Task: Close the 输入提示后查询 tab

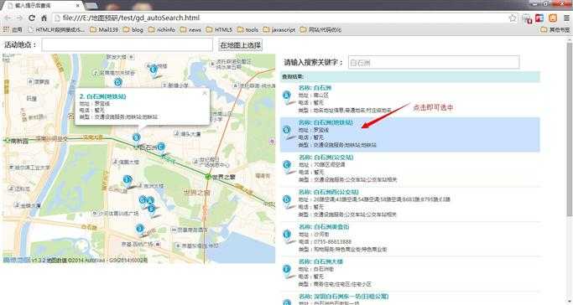Action: tap(78, 6)
